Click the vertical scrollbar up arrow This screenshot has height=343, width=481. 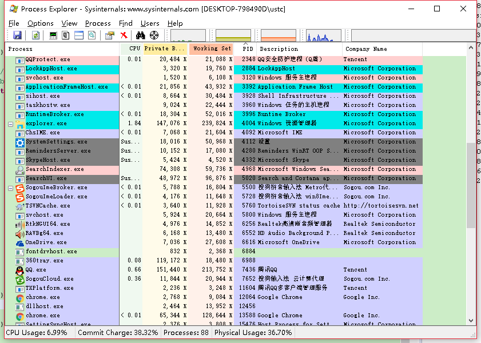click(471, 47)
